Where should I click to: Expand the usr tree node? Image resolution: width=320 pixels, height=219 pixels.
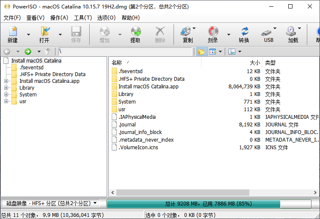pyautogui.click(x=6, y=101)
